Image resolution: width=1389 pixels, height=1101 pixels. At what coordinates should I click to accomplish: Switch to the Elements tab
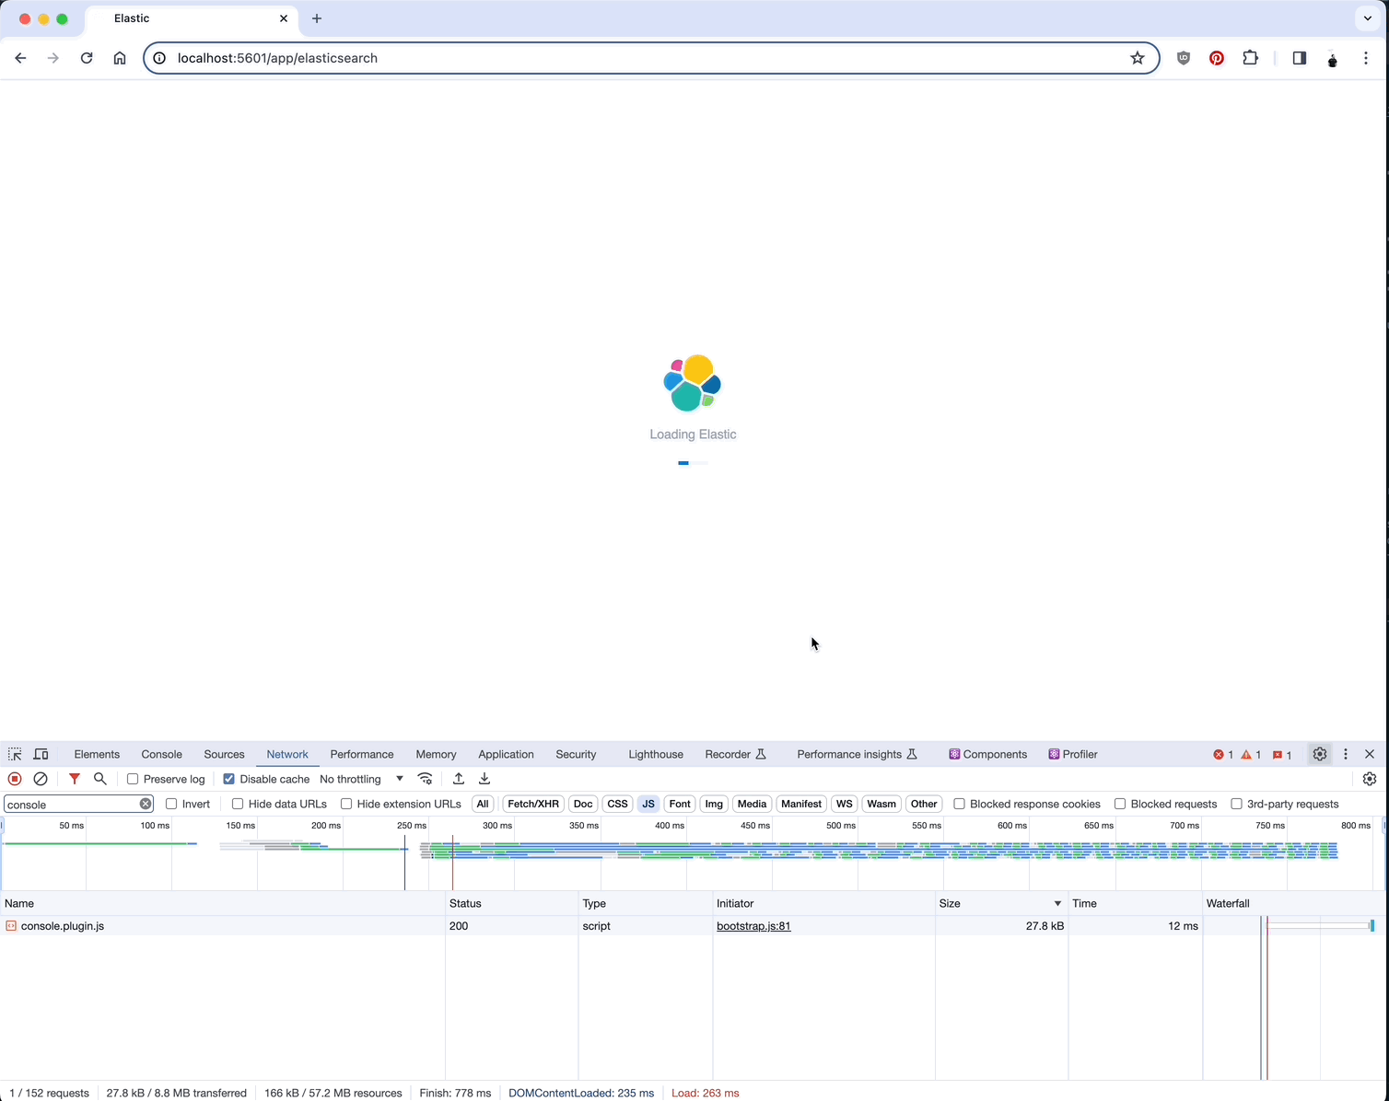coord(97,754)
